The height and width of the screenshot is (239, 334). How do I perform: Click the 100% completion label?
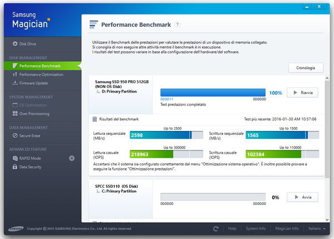(276, 92)
